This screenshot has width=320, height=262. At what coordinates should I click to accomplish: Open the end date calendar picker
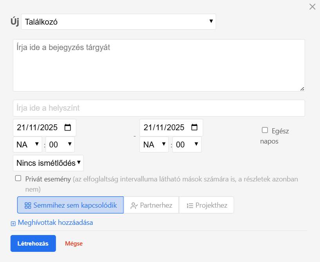point(194,127)
